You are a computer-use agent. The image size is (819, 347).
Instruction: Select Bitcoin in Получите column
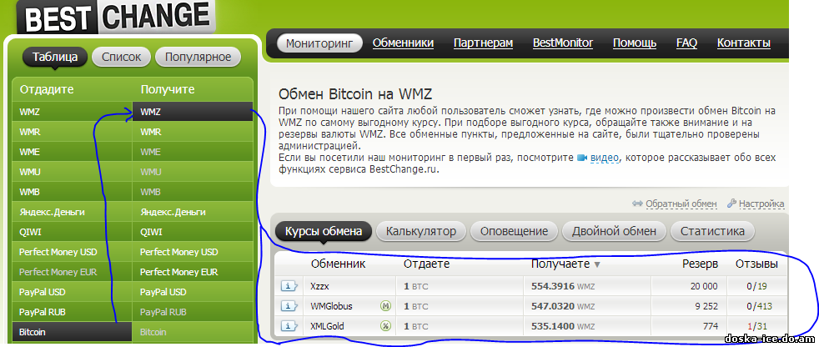coord(193,332)
